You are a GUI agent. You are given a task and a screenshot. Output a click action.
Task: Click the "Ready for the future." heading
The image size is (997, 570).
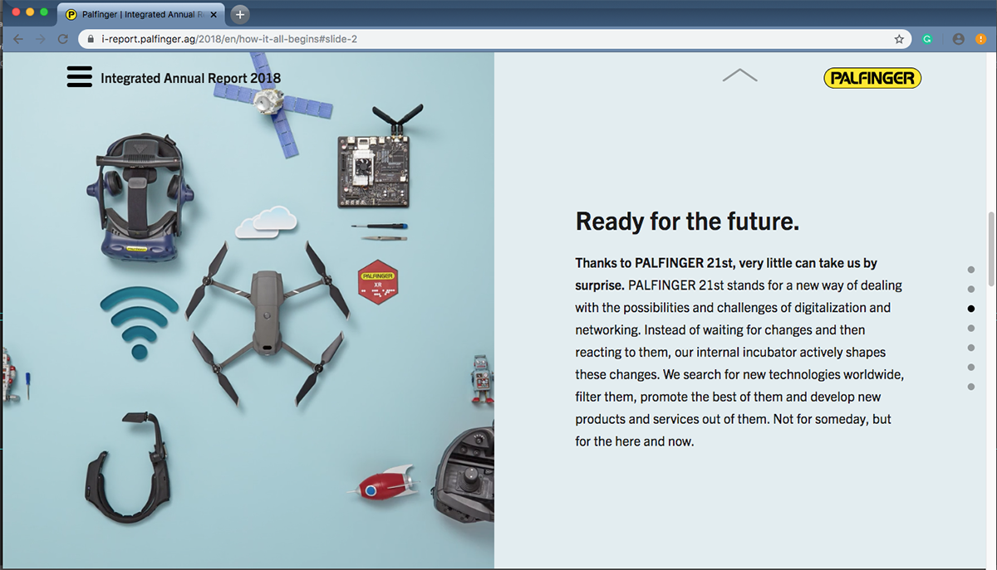[x=687, y=222]
